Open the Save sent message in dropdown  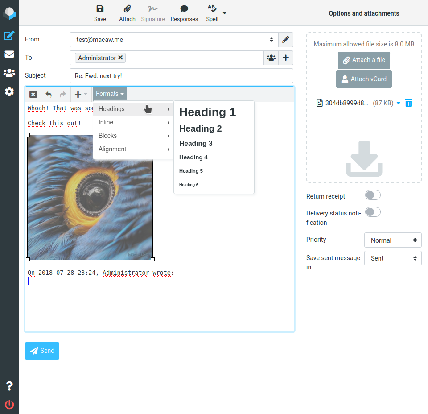[x=393, y=258]
